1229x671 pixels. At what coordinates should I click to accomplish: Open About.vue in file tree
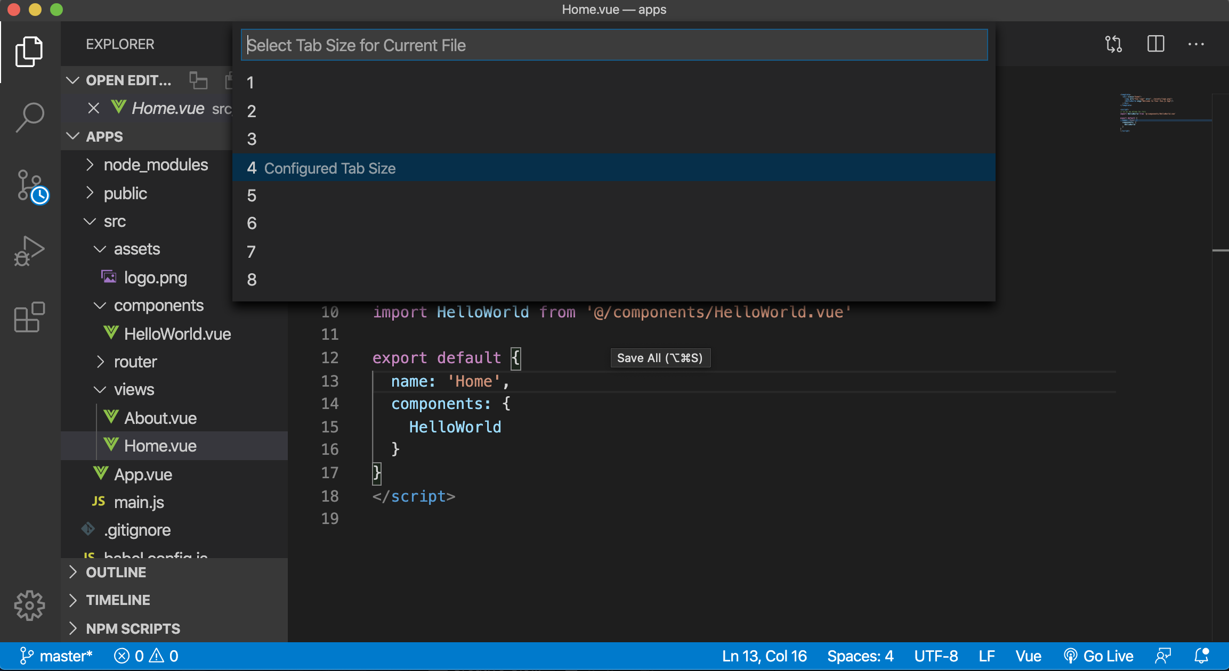[x=160, y=418]
